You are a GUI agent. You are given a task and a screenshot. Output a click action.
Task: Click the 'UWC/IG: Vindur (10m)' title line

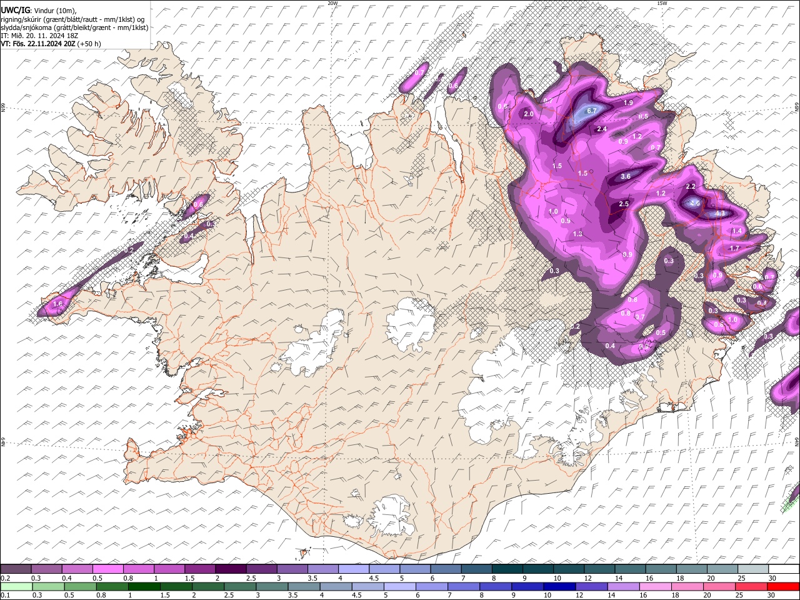(x=39, y=10)
